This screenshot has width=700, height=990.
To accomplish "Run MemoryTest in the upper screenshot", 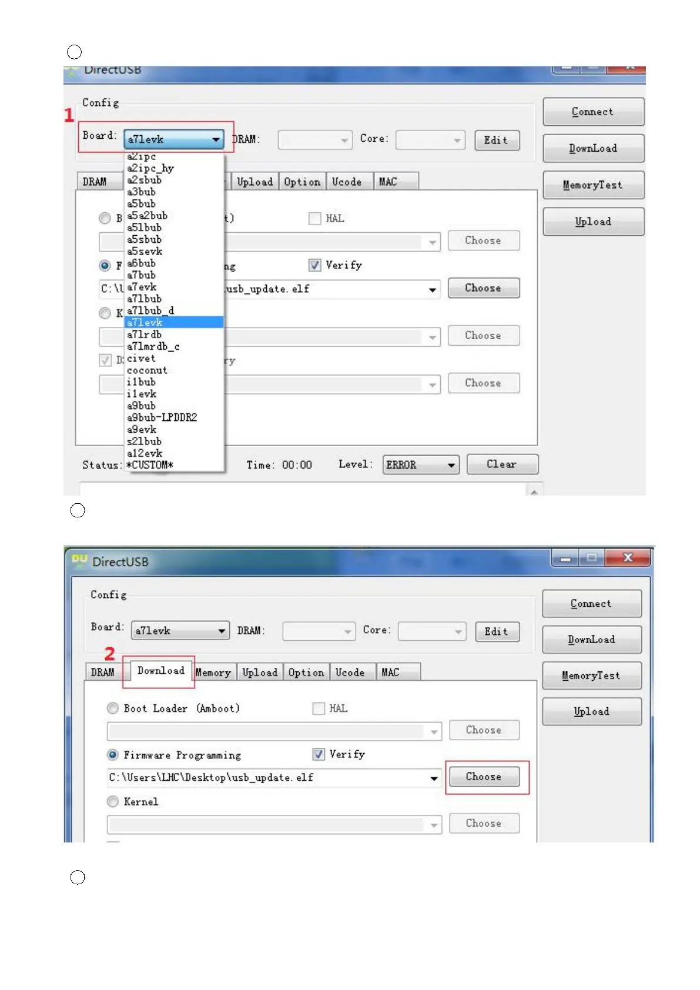I will (x=593, y=185).
